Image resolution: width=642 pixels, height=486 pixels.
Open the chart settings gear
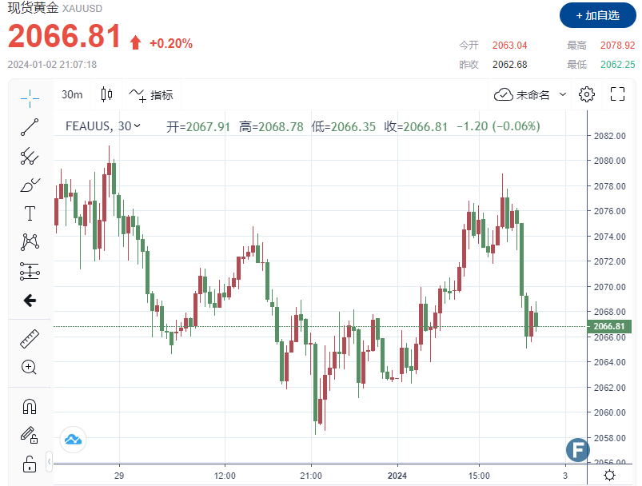coord(587,94)
